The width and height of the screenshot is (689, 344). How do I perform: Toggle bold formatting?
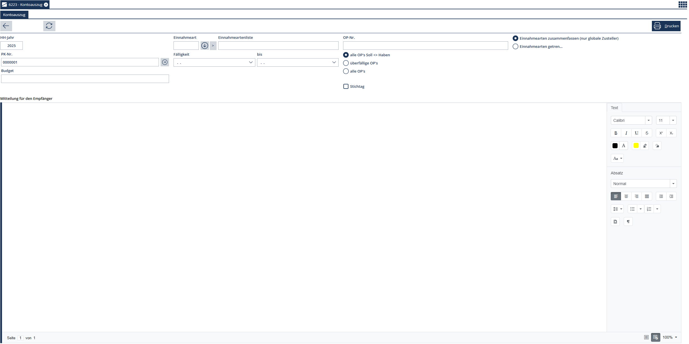616,133
